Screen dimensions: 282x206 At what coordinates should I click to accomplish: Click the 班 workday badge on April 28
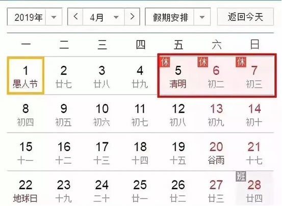pyautogui.click(x=241, y=176)
